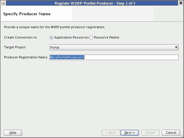Screen dimensions: 184x138
Task: Click the Specify Producer Name heading
Action: (x=27, y=14)
